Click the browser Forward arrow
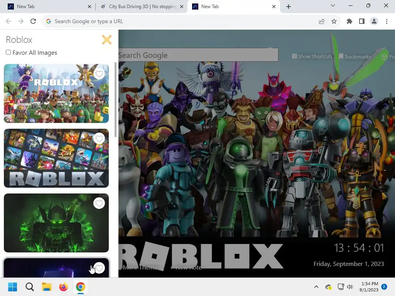395x296 pixels. pyautogui.click(x=21, y=22)
